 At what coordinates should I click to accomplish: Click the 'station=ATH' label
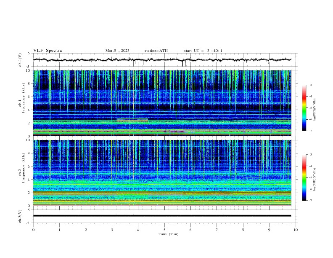(156, 51)
